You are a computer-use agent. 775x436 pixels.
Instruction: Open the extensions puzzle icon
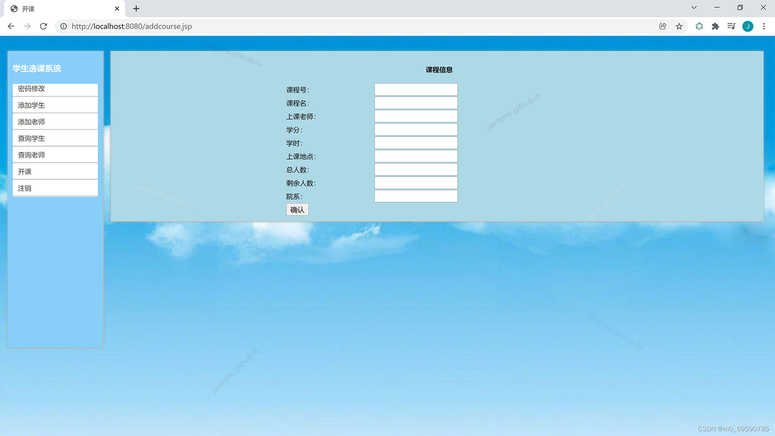point(715,26)
